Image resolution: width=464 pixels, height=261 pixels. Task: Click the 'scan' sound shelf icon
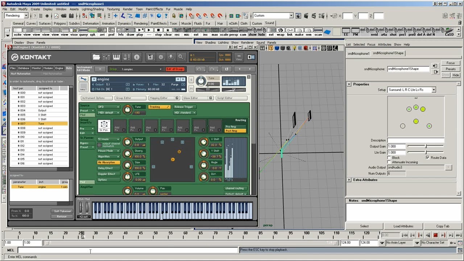[x=318, y=32]
